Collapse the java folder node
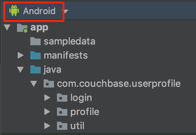 point(20,70)
